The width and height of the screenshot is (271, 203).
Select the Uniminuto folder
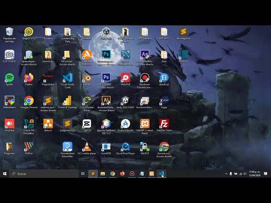click(x=48, y=56)
